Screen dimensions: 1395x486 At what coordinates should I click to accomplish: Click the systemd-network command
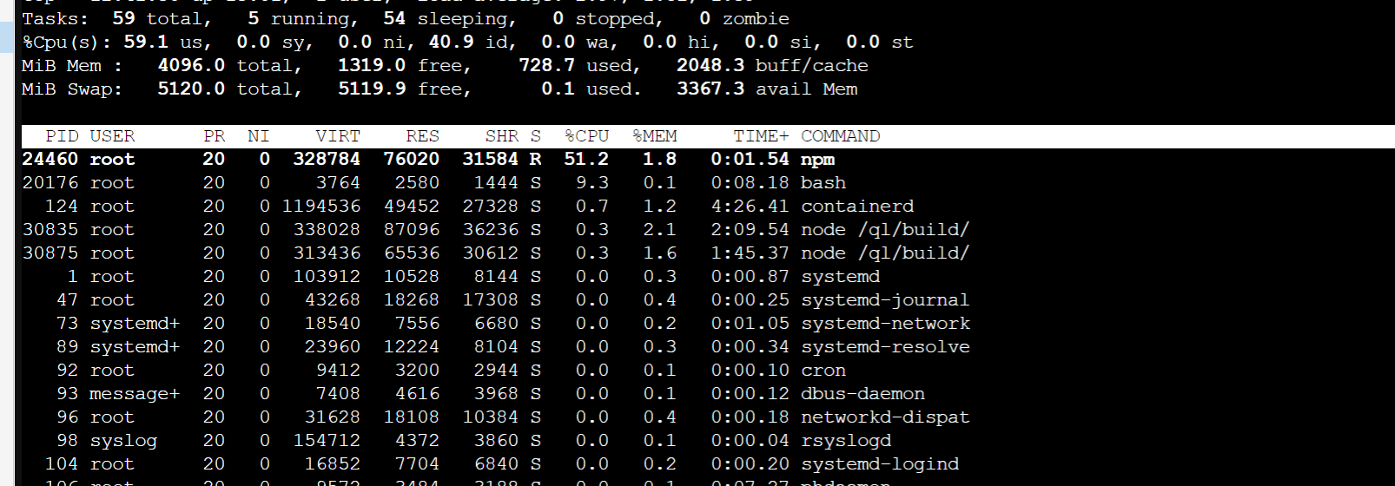pos(885,324)
